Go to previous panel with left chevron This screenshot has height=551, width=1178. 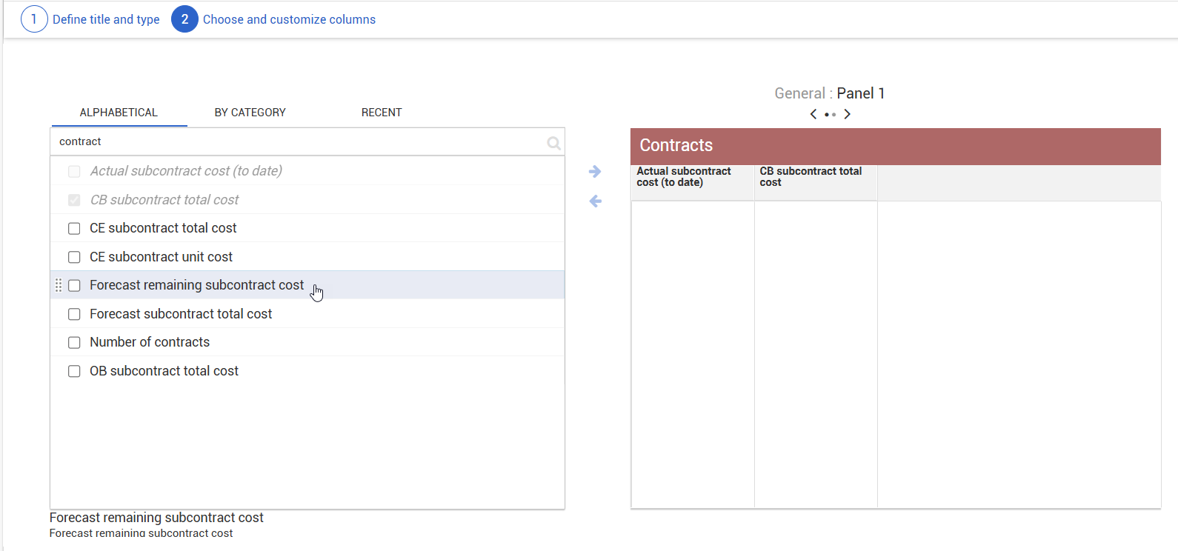pos(813,114)
